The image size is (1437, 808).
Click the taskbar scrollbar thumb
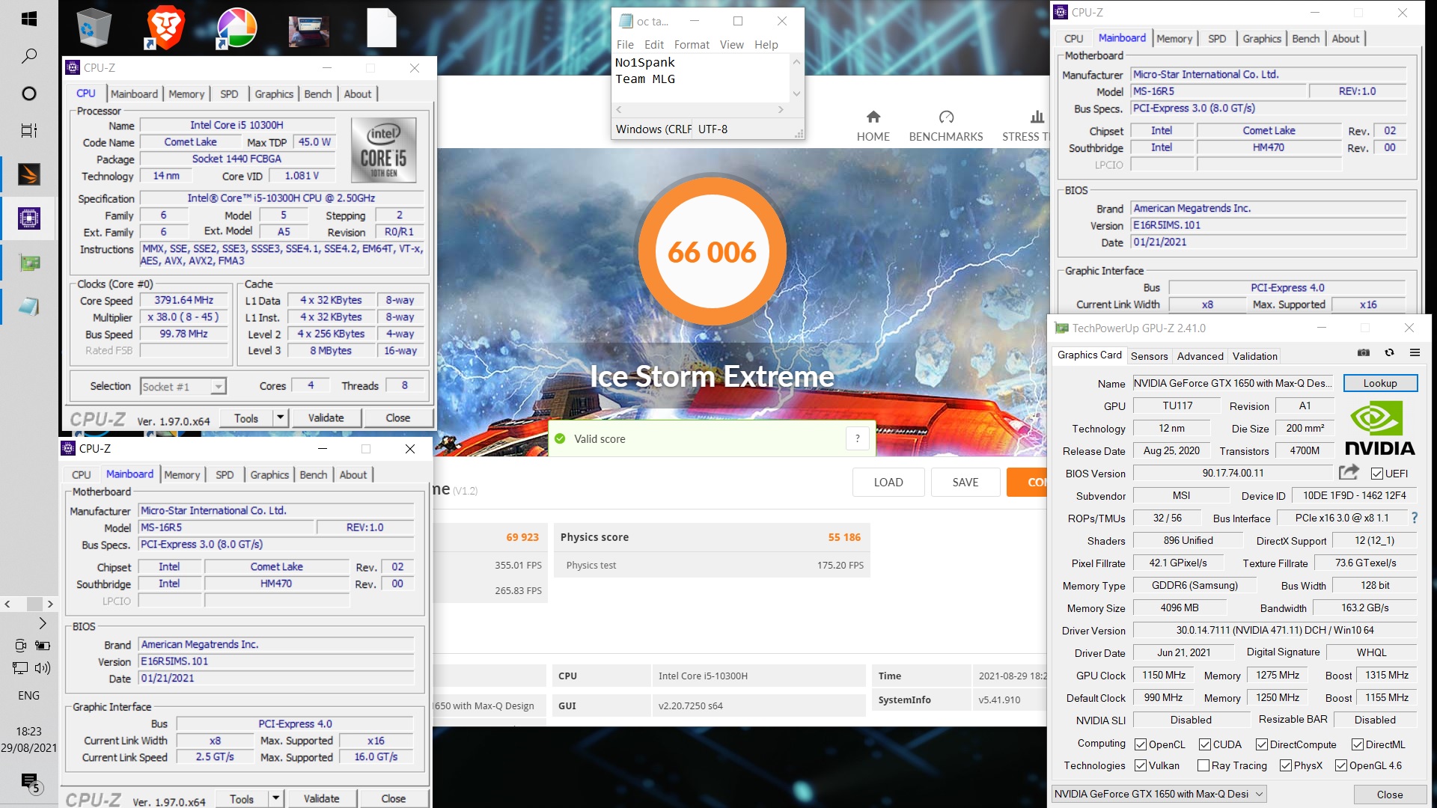pos(34,604)
